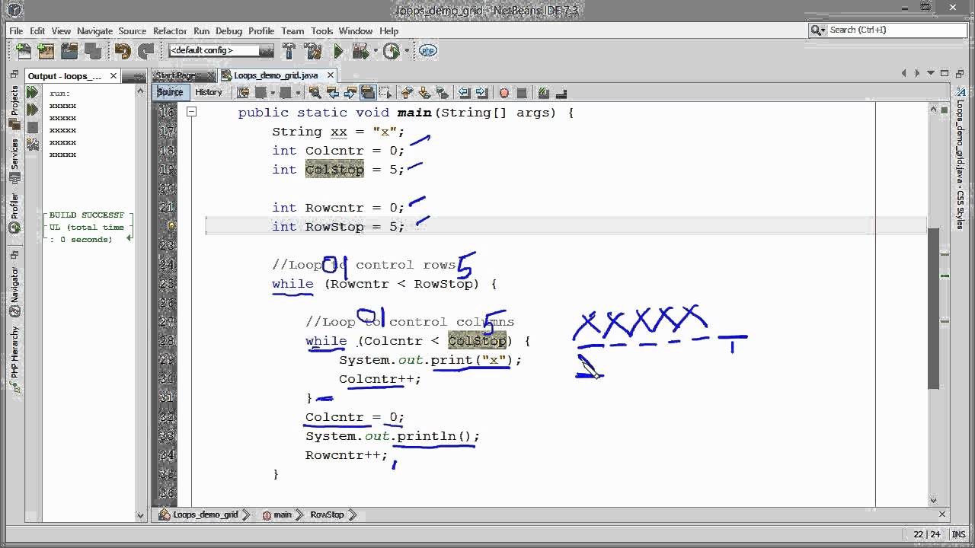Click Shift Line Right icon
975x548 pixels.
pyautogui.click(x=481, y=93)
